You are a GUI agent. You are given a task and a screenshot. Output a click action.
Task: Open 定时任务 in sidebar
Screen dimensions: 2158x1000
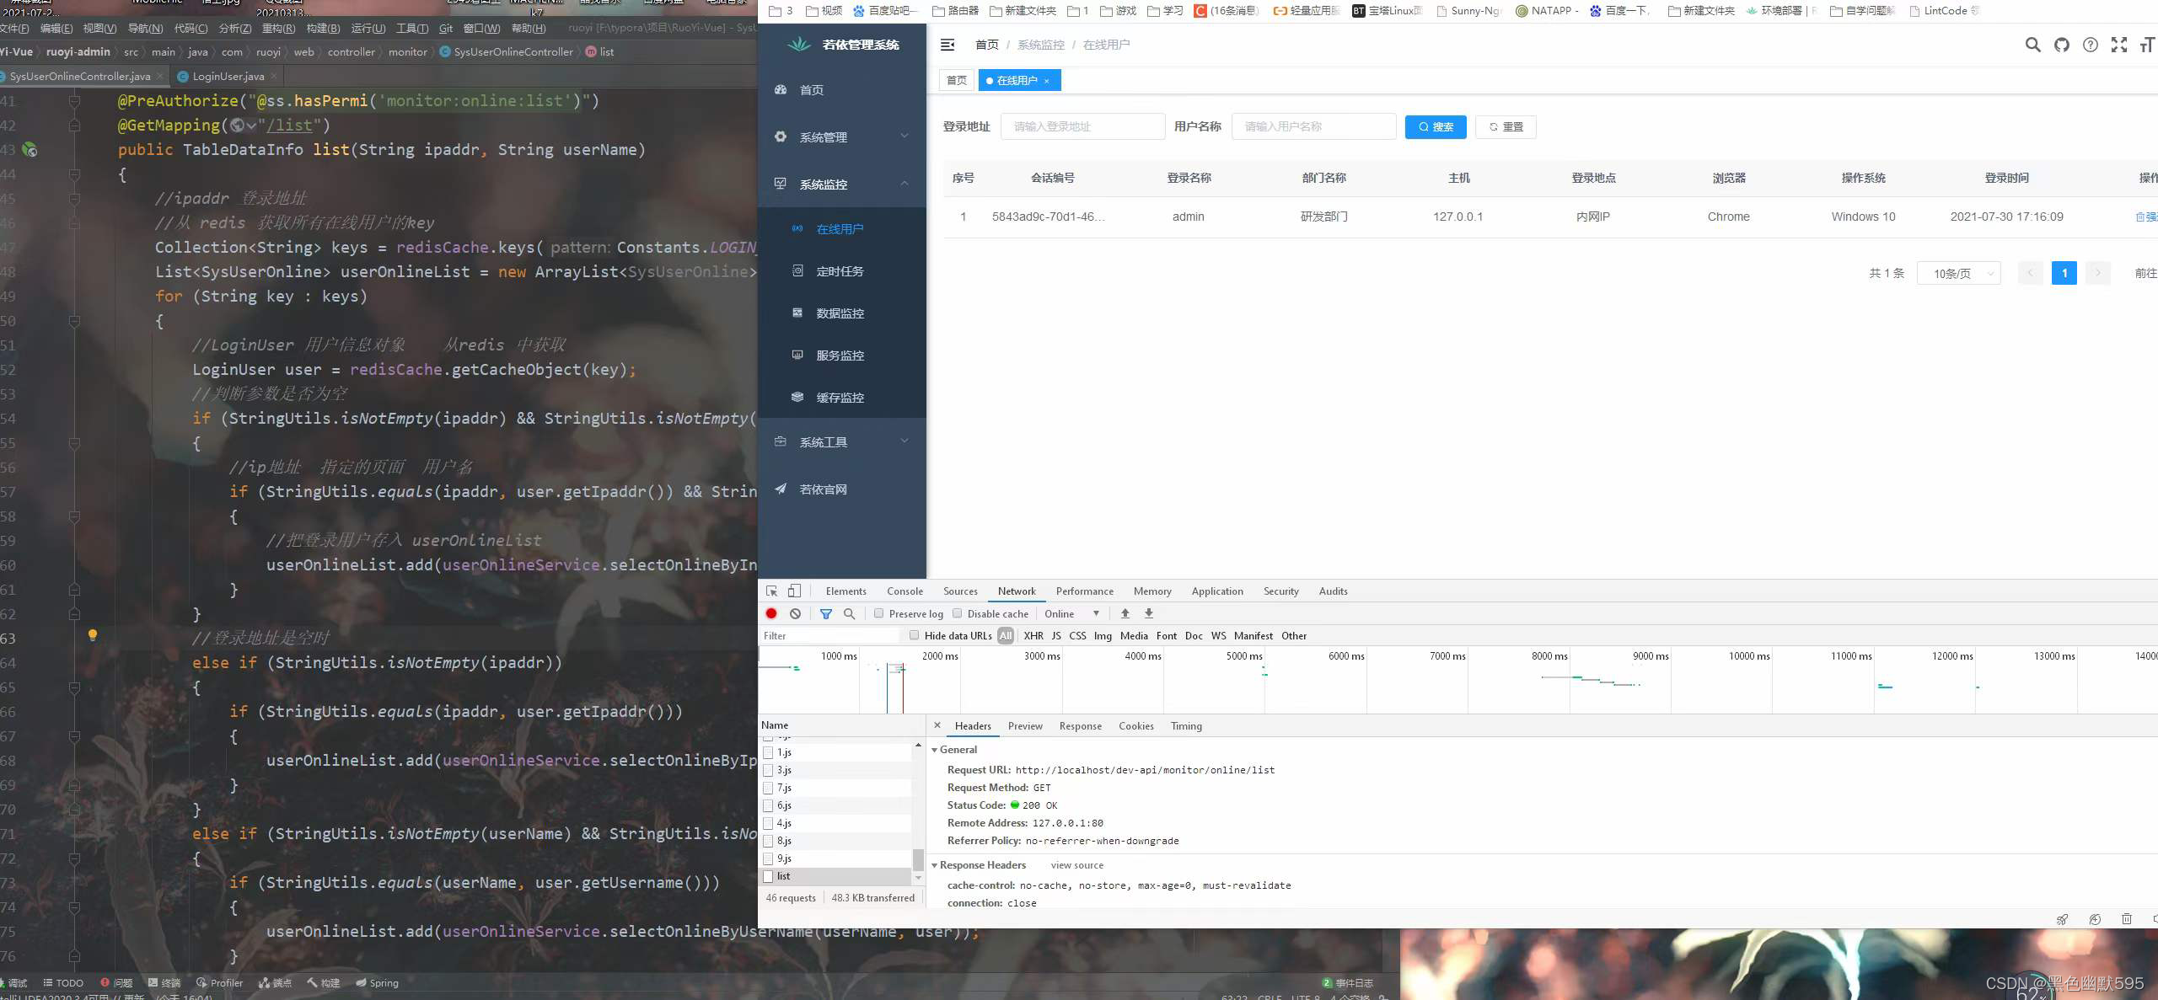tap(842, 271)
